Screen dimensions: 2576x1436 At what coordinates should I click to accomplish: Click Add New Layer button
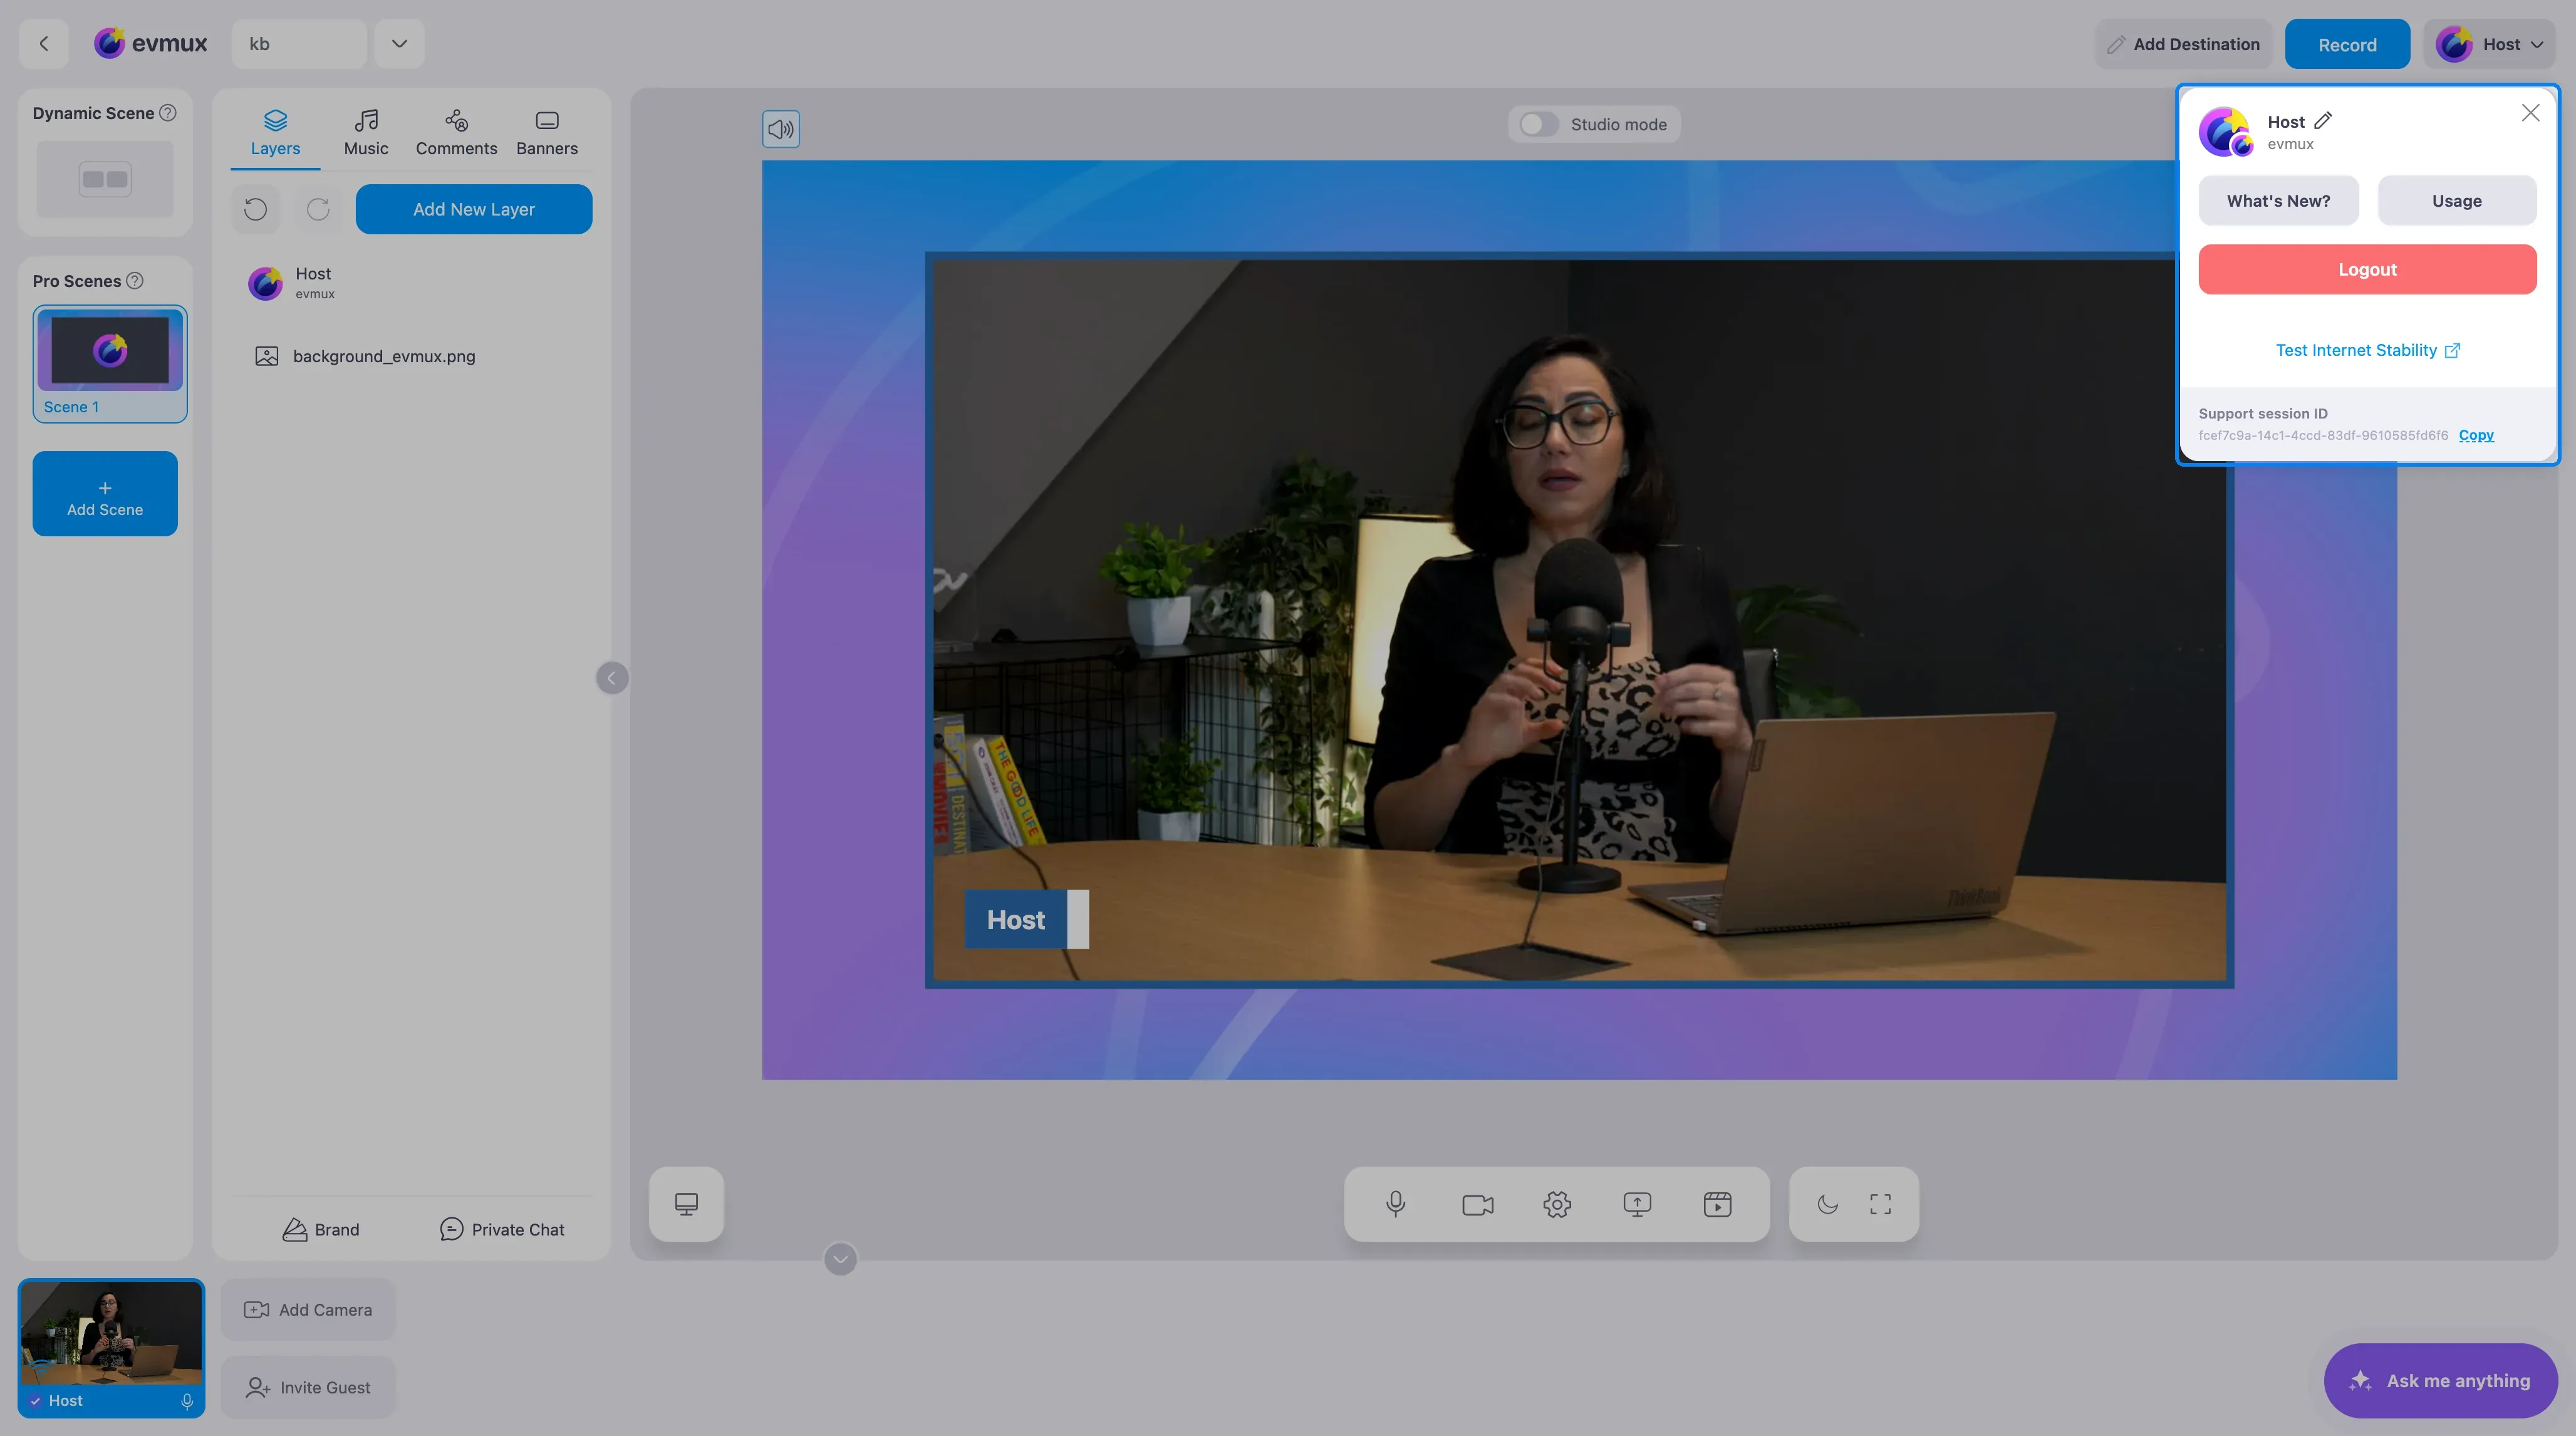point(474,209)
